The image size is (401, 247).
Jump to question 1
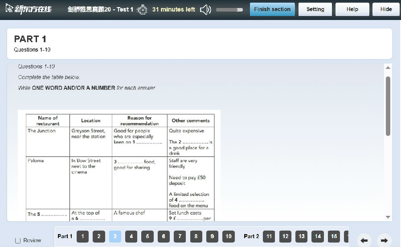82,236
